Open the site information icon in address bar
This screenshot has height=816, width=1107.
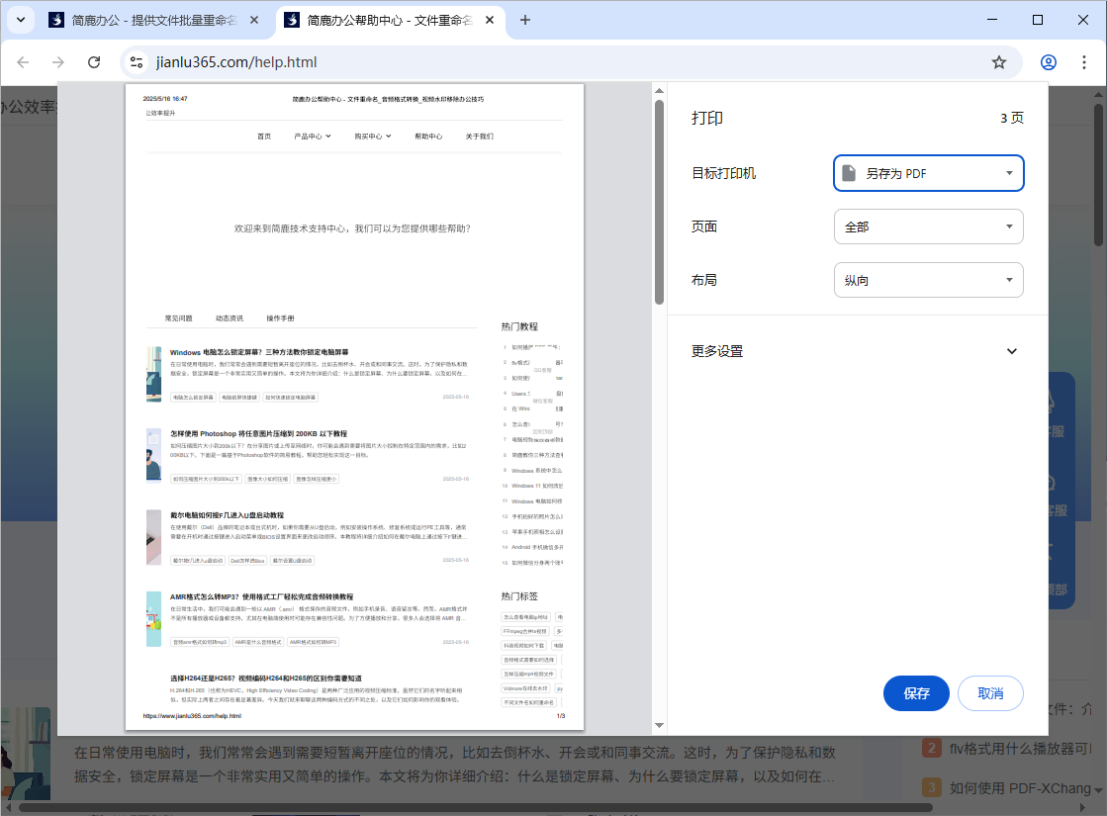pos(134,61)
